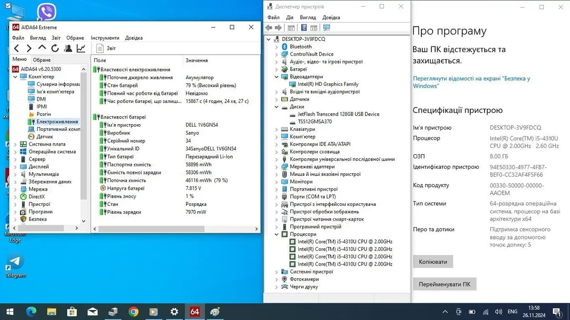Collapse the Диски device category

coord(276,107)
